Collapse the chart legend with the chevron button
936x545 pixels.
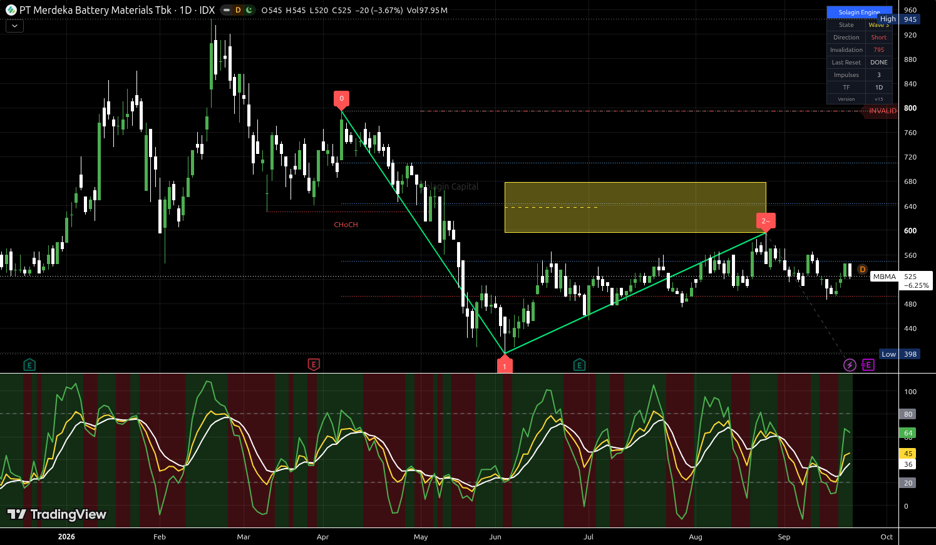14,26
